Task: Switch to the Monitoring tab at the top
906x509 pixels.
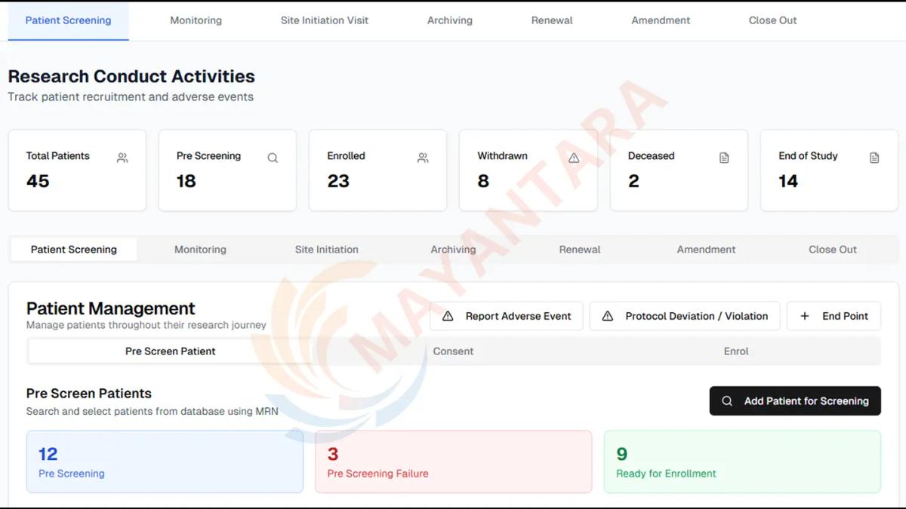Action: point(196,20)
